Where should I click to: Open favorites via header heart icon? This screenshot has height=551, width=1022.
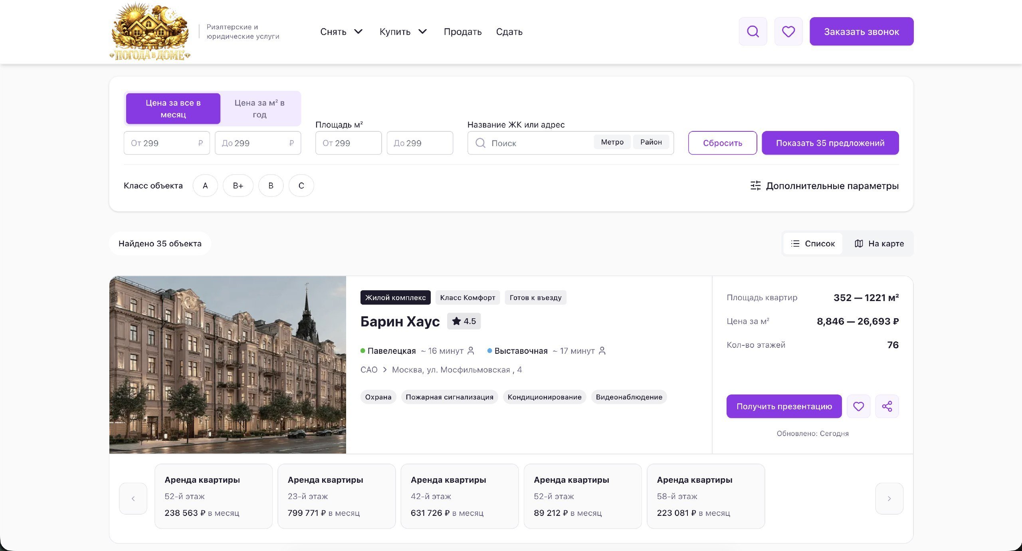788,31
